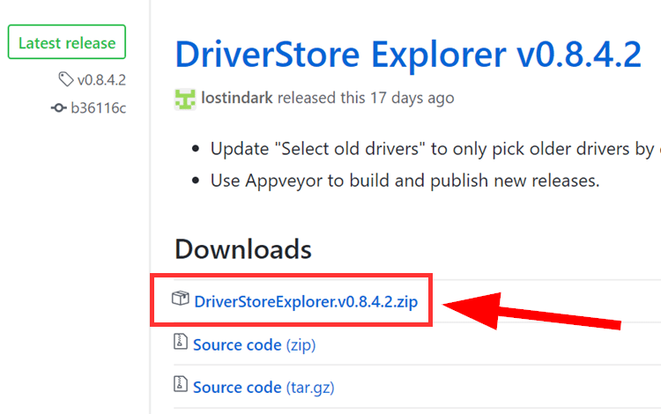This screenshot has height=414, width=661.
Task: Open the DriverStore Explorer v0.8.4.2 release title
Action: (408, 55)
